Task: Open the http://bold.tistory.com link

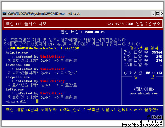Action: click(142, 125)
